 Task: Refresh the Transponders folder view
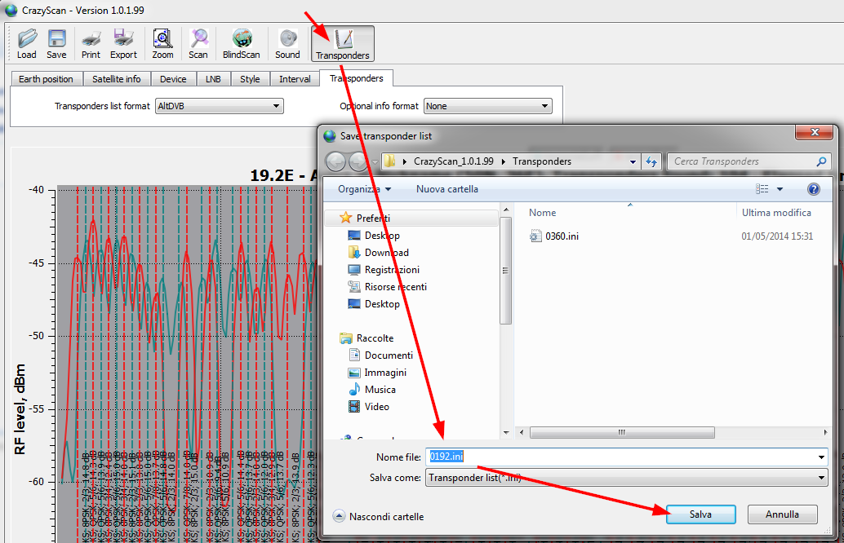(651, 161)
